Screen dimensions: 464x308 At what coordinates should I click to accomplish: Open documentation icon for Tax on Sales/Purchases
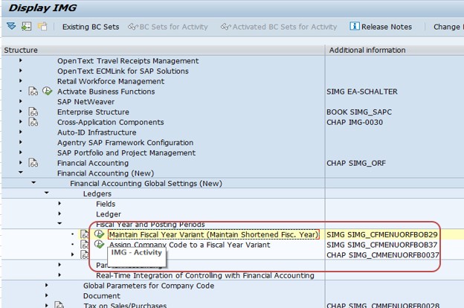pos(59,305)
